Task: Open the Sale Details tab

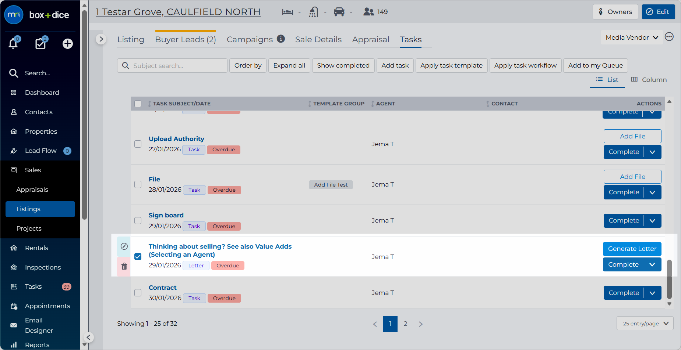Action: (x=318, y=39)
